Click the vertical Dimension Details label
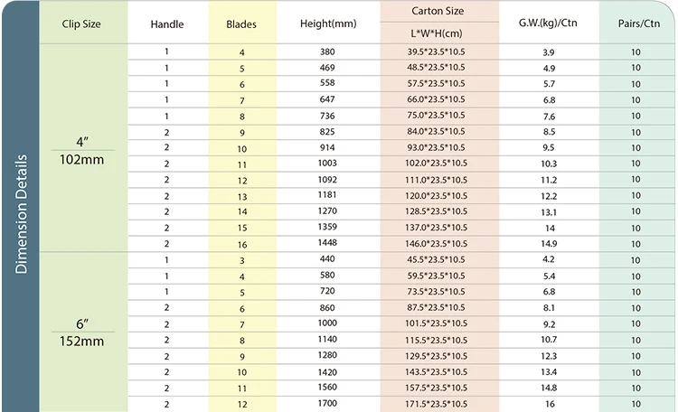678x412 pixels. 21,214
